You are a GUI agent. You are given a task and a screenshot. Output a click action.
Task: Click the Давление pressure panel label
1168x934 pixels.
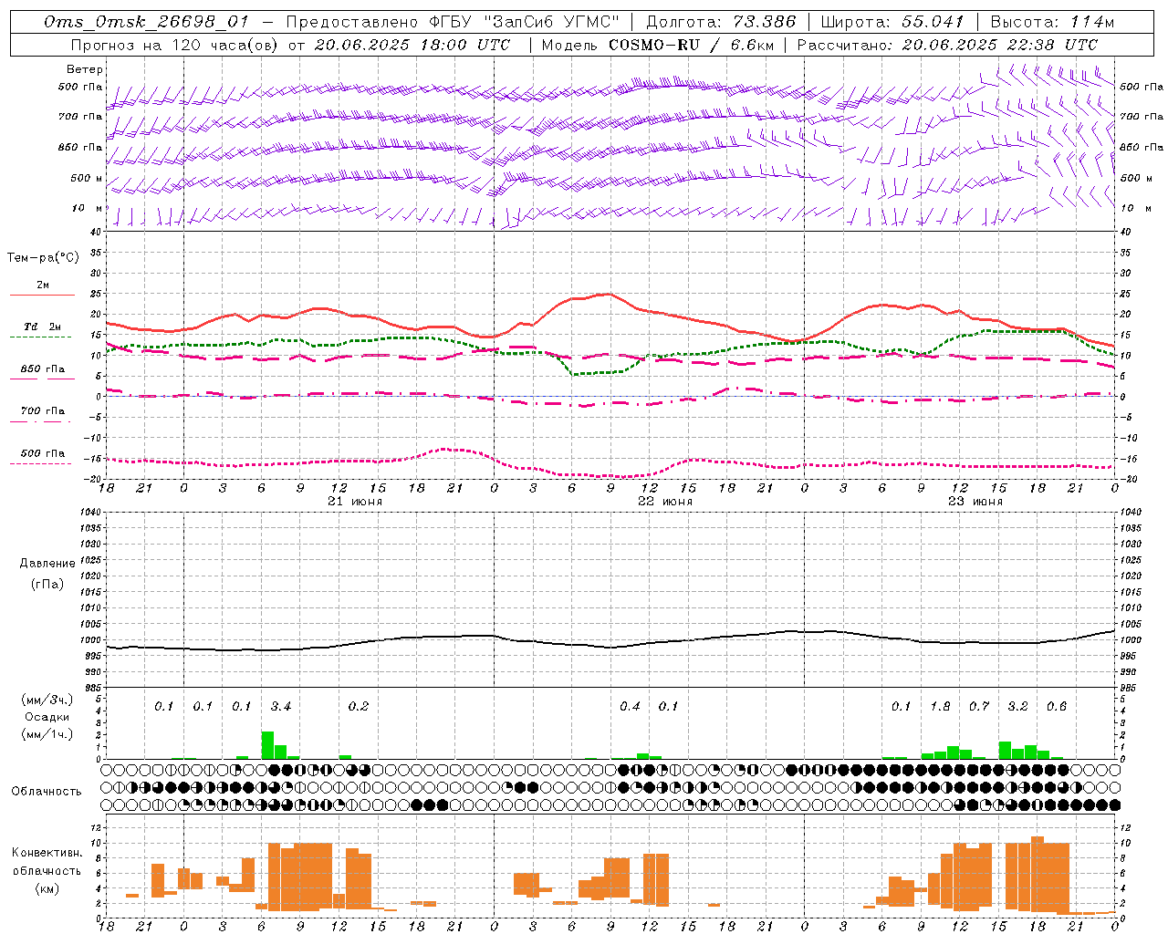47,564
